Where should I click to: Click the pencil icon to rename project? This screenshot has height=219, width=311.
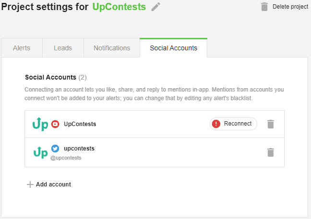pos(155,7)
